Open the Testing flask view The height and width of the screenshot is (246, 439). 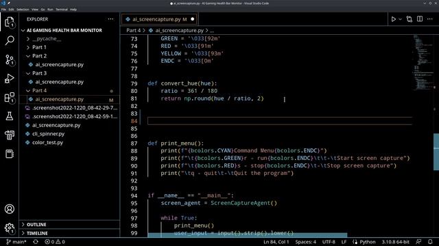coord(9,116)
